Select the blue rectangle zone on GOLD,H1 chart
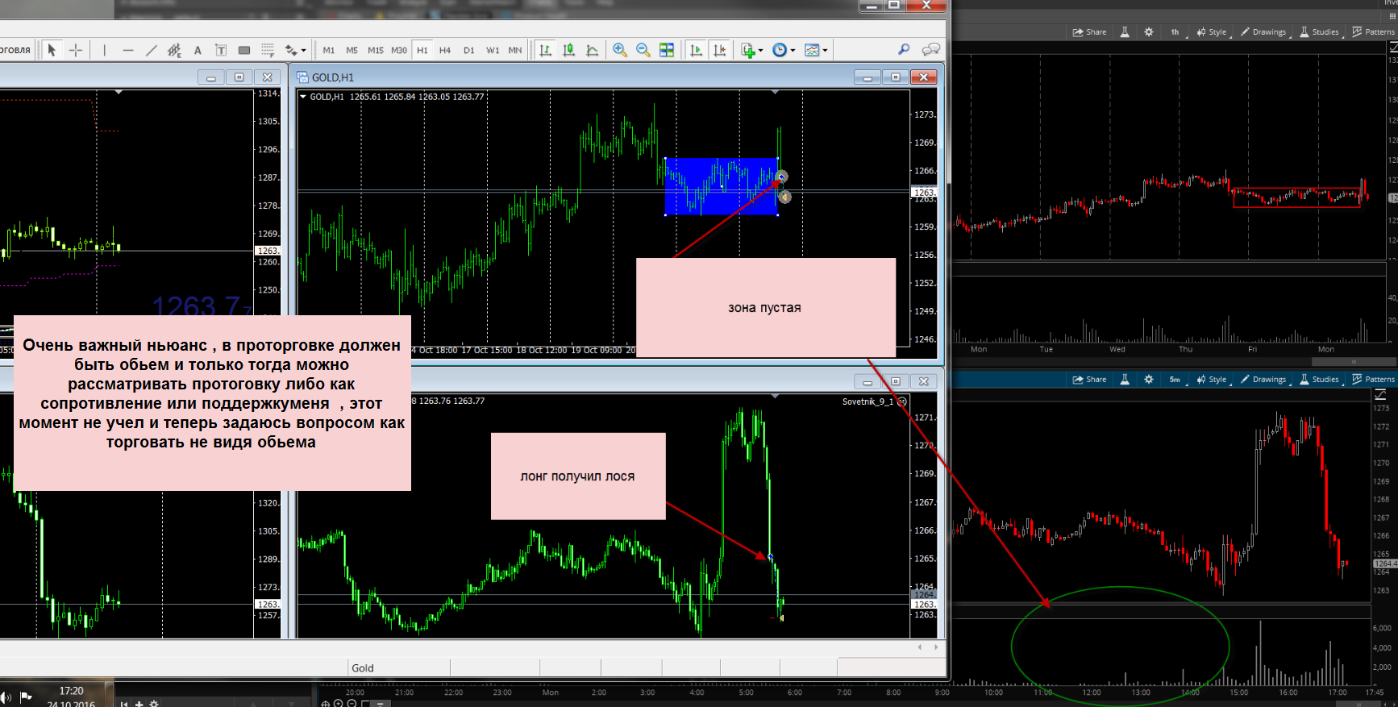The image size is (1398, 707). tap(720, 186)
